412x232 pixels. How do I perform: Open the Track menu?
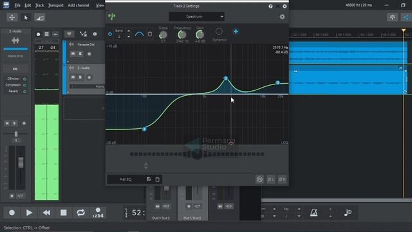point(40,5)
